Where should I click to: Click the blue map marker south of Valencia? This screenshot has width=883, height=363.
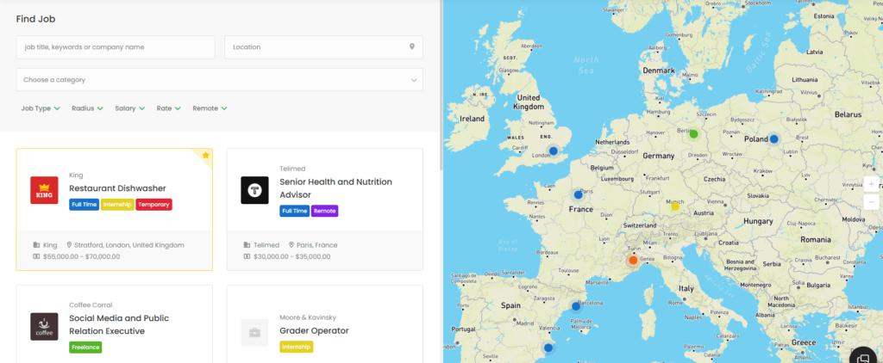point(548,348)
